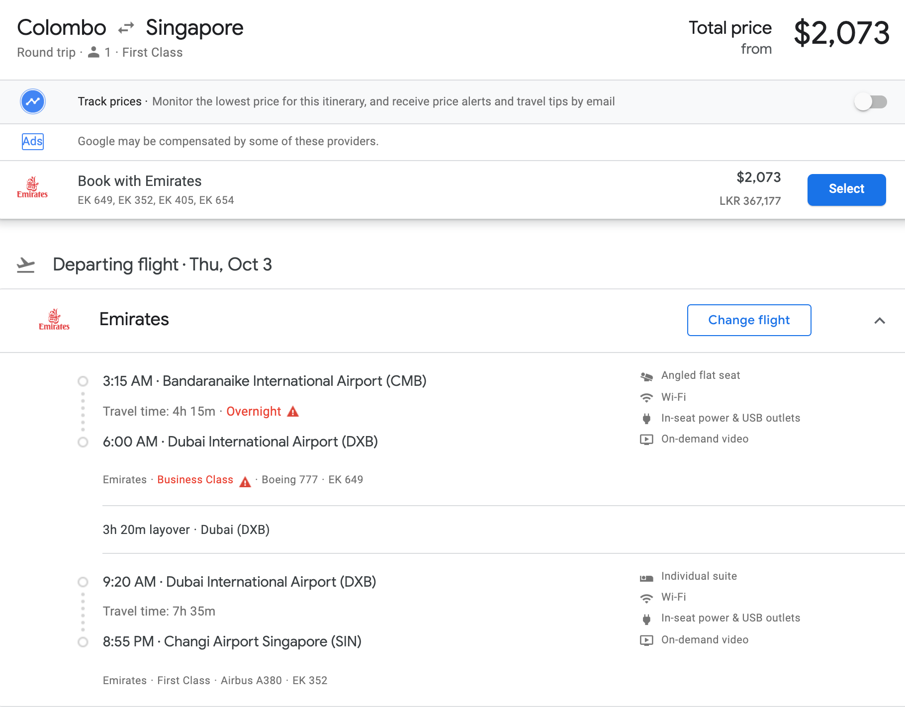Click the round trip swap arrows icon

tap(126, 28)
